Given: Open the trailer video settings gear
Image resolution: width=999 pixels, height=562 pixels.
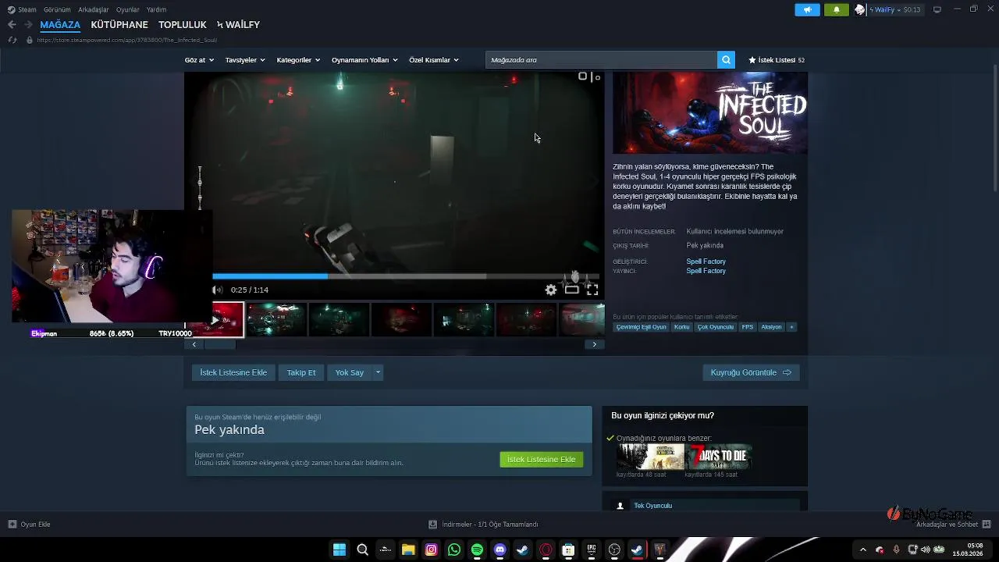Looking at the screenshot, I should click(551, 290).
